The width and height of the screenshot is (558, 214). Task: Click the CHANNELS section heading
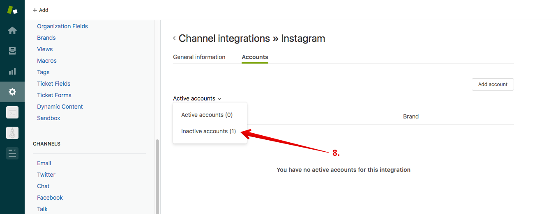click(x=46, y=144)
